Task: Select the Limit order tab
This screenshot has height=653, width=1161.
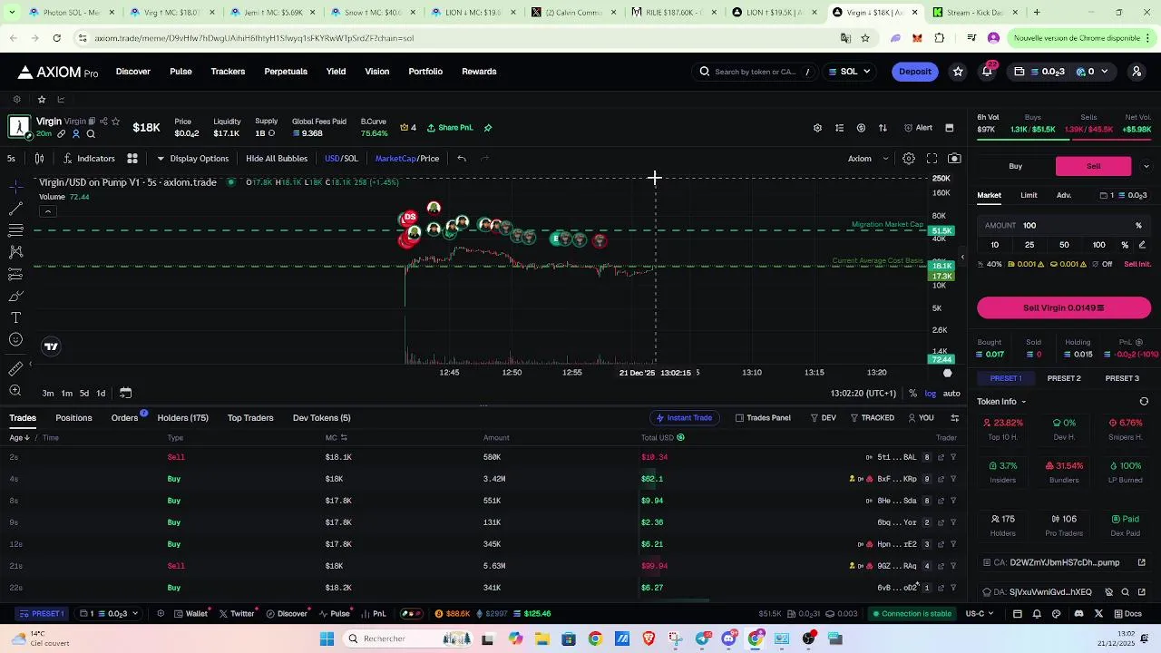Action: 1029,195
